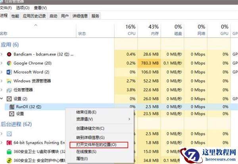Select the 后台进程 (62) group heading
Image resolution: width=238 pixels, height=164 pixels.
(16, 124)
